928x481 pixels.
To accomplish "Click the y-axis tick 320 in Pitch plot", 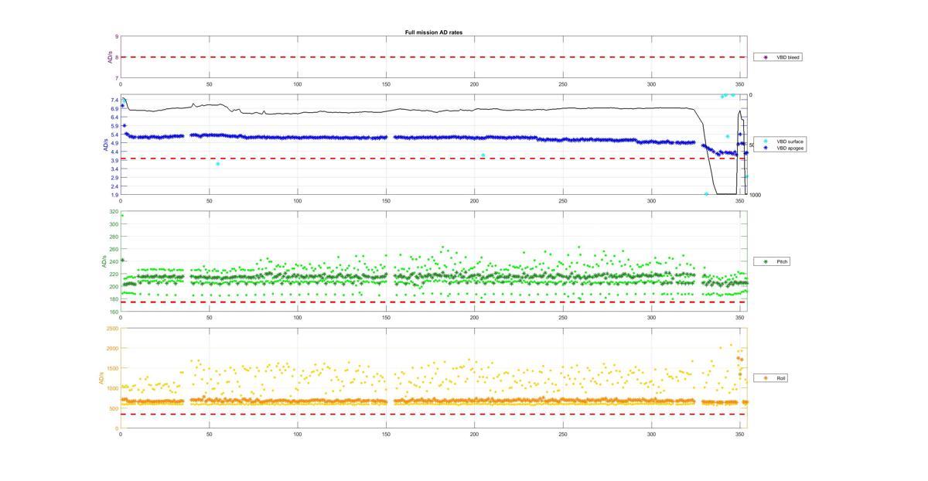I will [114, 212].
